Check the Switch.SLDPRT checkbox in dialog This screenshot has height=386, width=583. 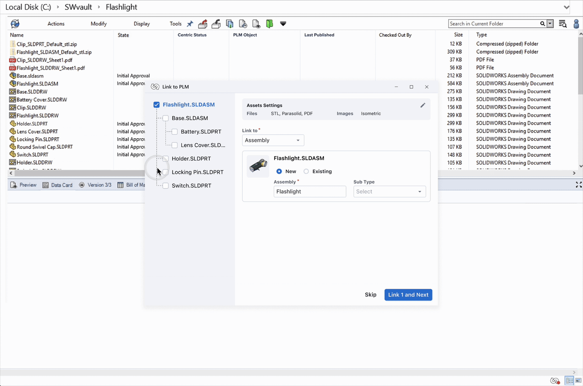click(x=166, y=185)
